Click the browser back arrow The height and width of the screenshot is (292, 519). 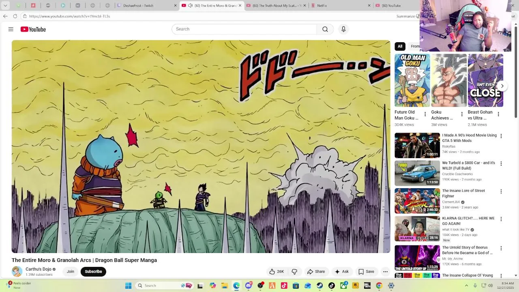pyautogui.click(x=5, y=16)
